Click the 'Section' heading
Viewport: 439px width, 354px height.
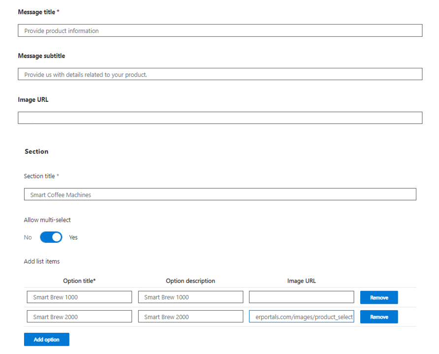pos(36,151)
